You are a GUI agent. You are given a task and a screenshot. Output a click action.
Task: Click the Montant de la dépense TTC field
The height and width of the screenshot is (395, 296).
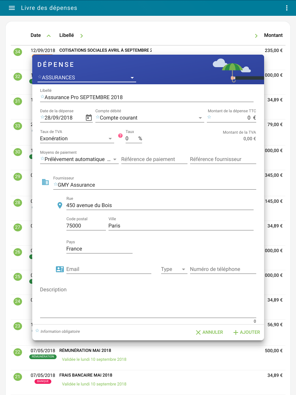[232, 118]
